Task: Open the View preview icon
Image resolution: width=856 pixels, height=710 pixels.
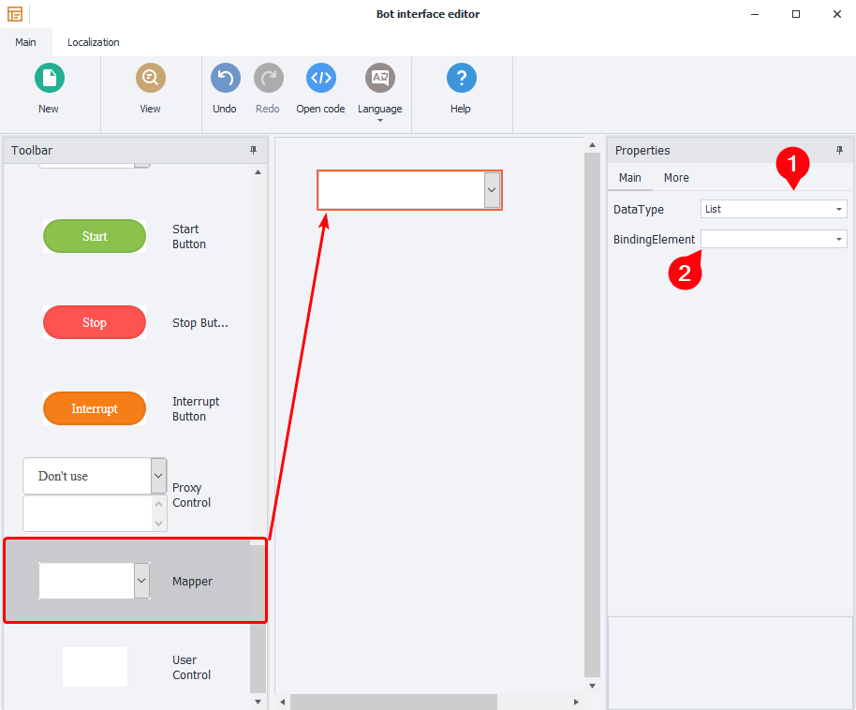Action: 150,78
